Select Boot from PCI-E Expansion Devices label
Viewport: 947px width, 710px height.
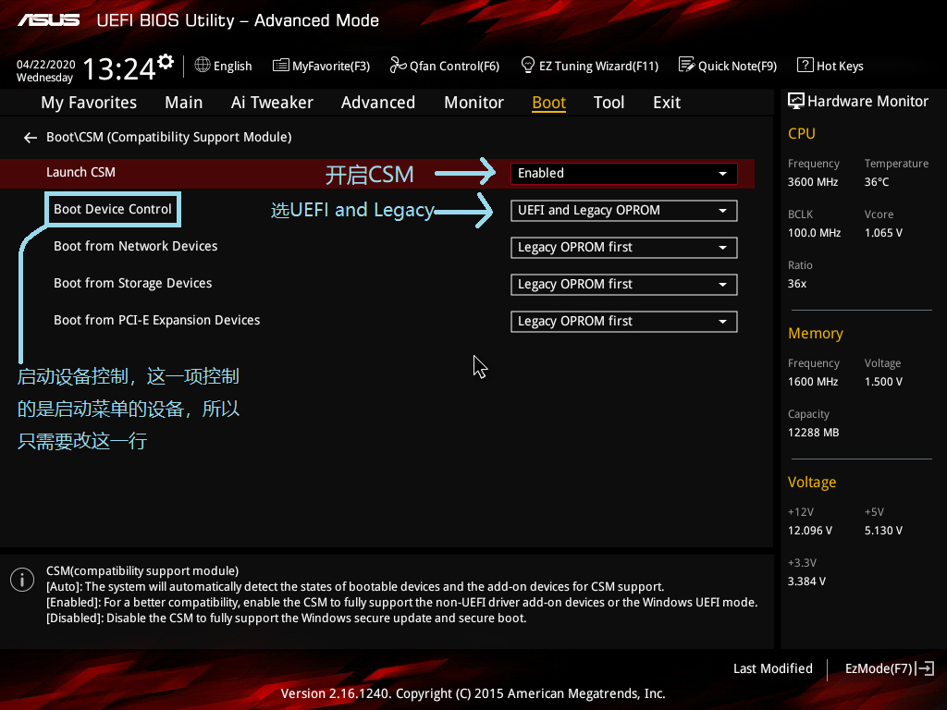[157, 320]
